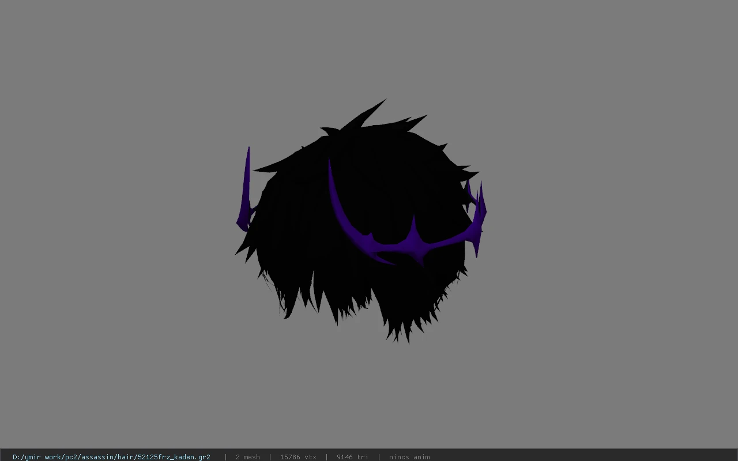Click the "15786 vtx" vertex count
738x461 pixels.
coord(298,457)
